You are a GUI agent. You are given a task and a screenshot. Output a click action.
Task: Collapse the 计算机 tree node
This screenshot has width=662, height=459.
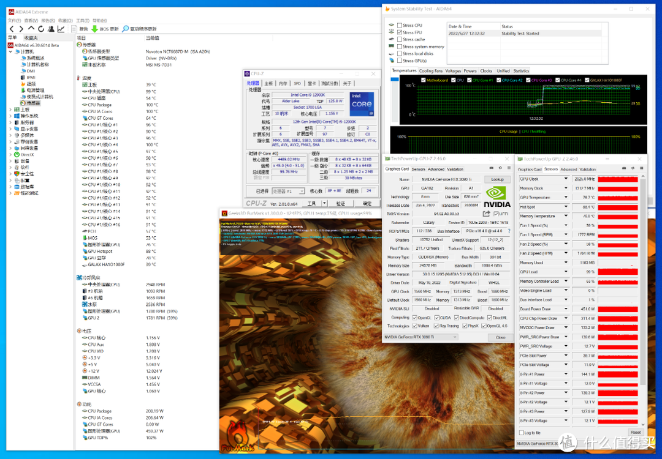click(10, 51)
